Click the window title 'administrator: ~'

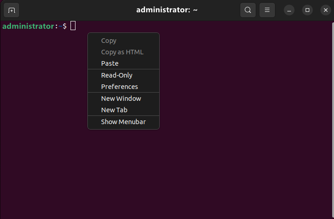point(167,10)
